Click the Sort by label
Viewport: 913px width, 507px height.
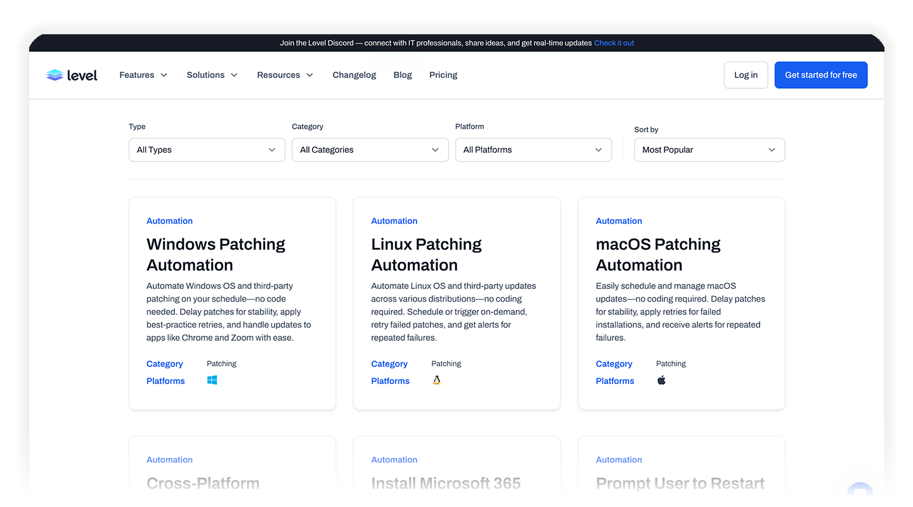tap(646, 129)
